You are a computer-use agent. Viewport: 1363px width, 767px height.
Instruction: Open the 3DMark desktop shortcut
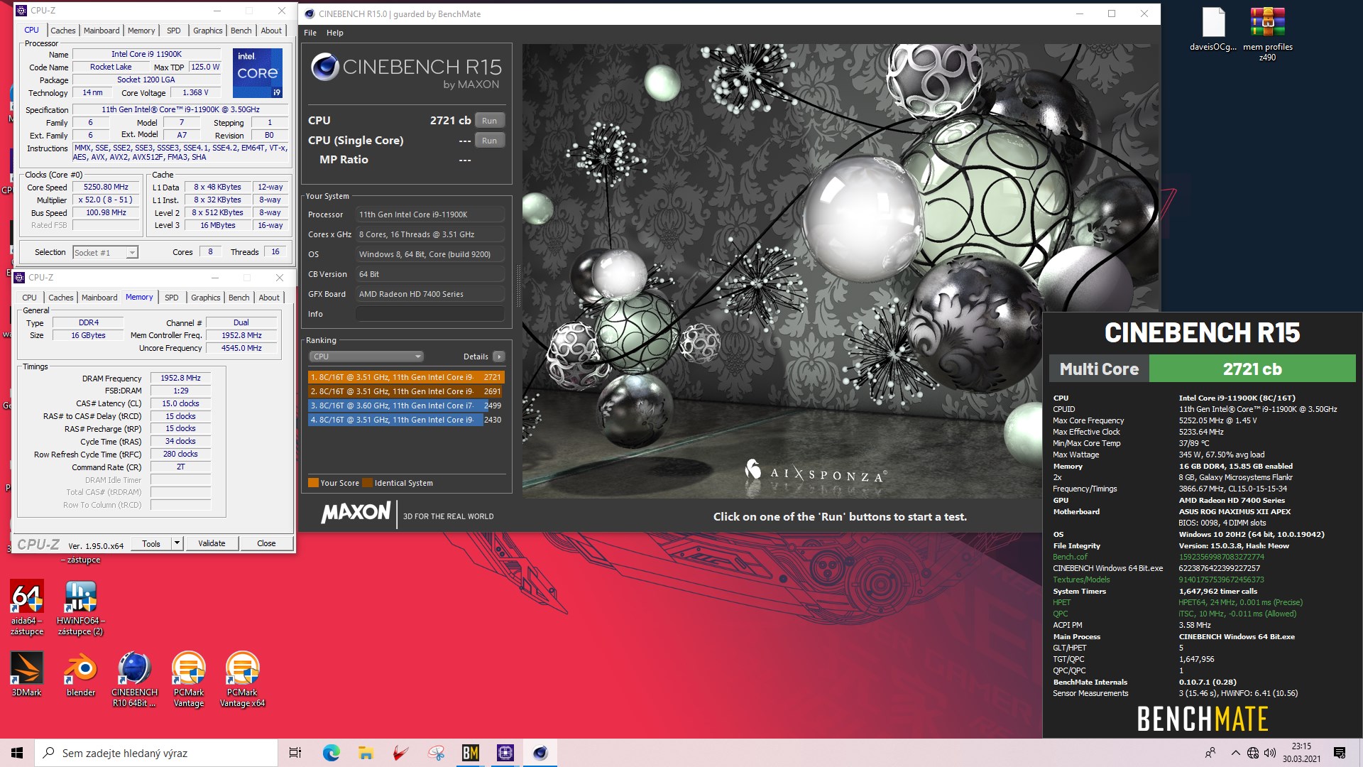pos(26,674)
